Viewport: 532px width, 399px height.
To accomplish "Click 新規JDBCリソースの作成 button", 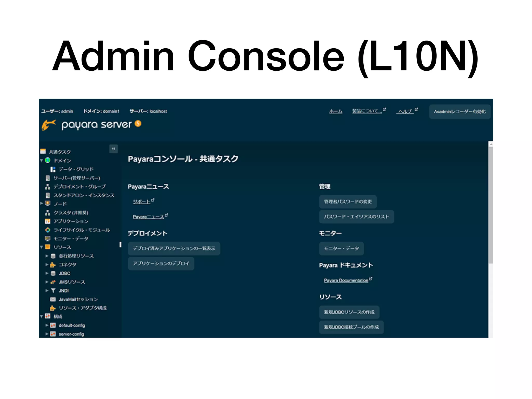I will click(x=349, y=312).
